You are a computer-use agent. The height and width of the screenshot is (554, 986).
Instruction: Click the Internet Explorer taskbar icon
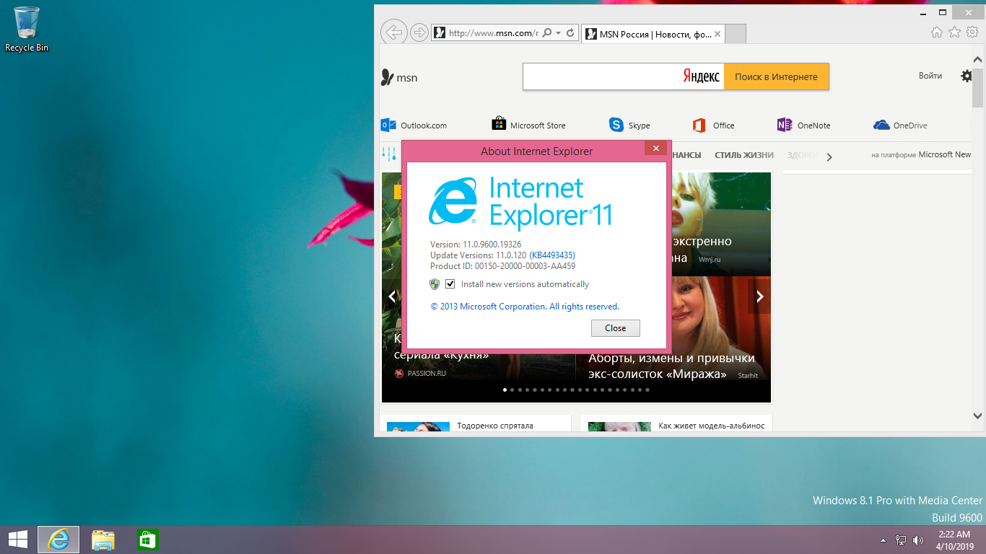click(58, 540)
